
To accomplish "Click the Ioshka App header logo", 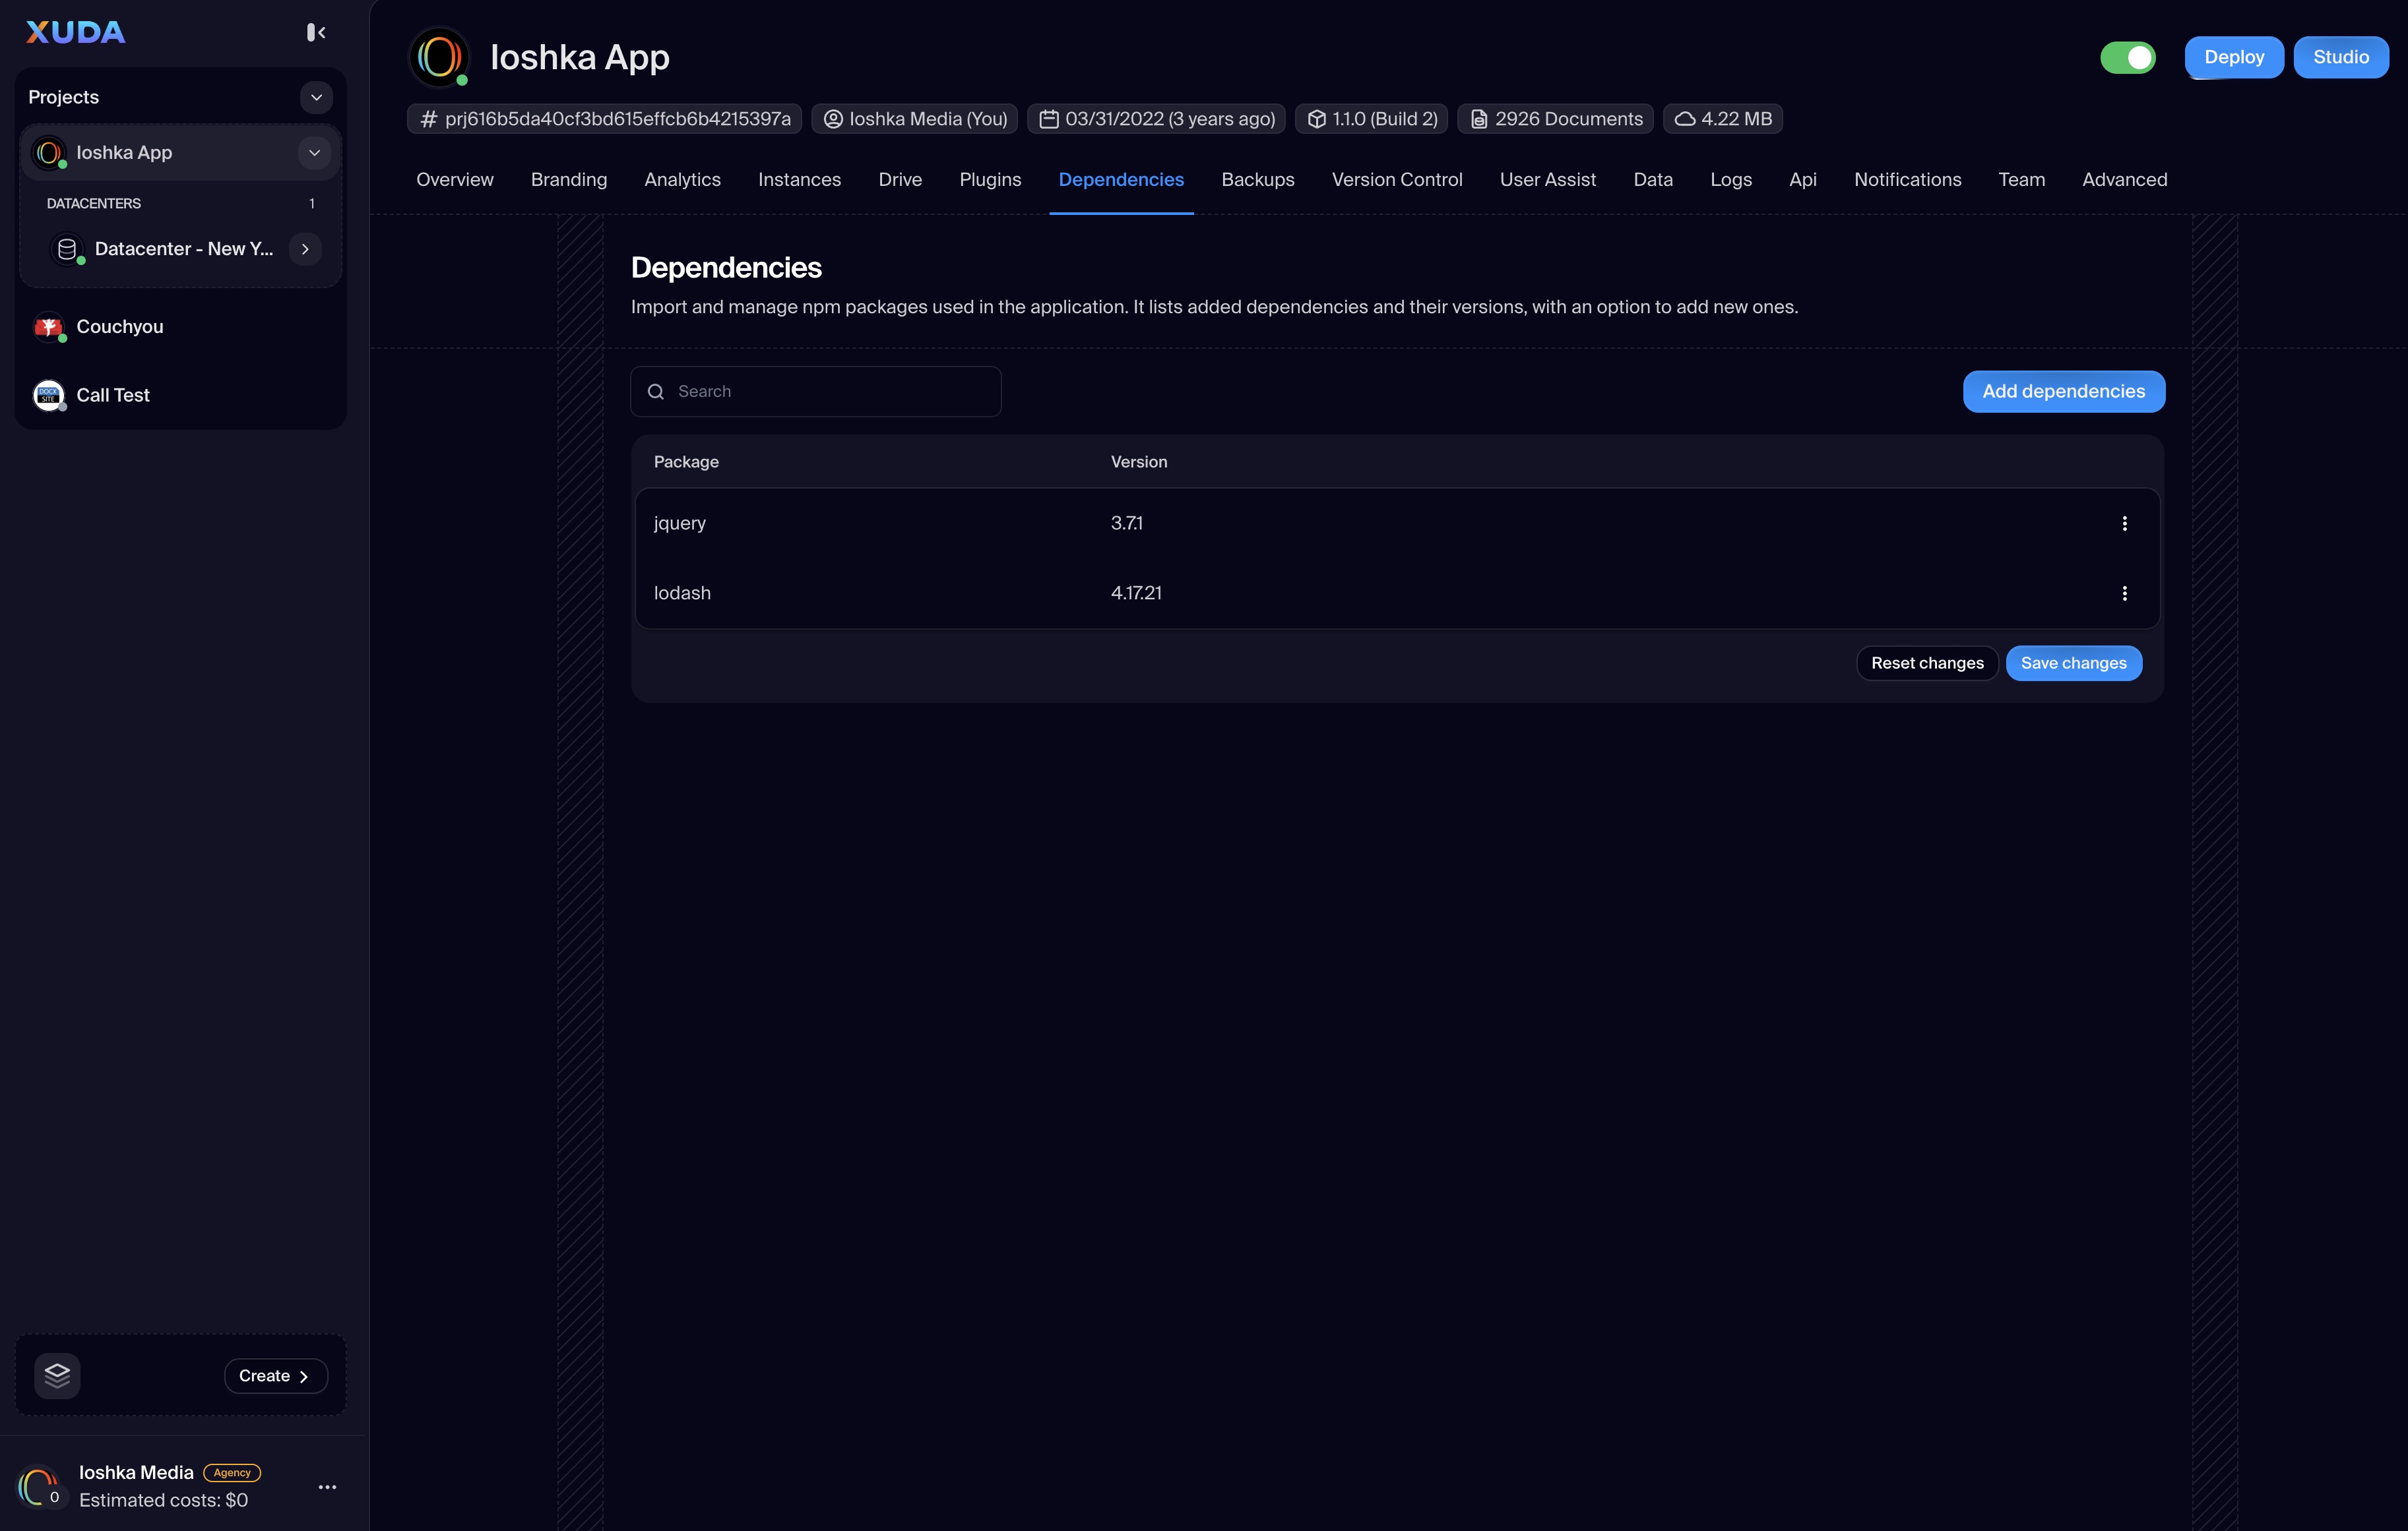I will 440,57.
